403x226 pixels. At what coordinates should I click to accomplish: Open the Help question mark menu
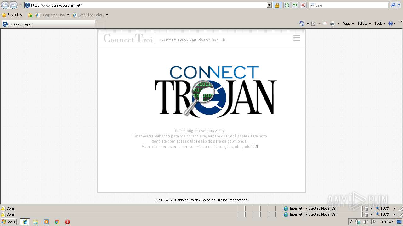[x=392, y=24]
